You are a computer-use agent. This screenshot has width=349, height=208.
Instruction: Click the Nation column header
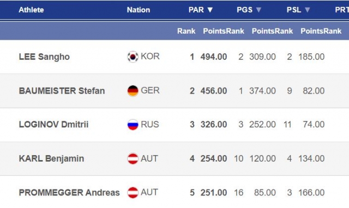139,10
